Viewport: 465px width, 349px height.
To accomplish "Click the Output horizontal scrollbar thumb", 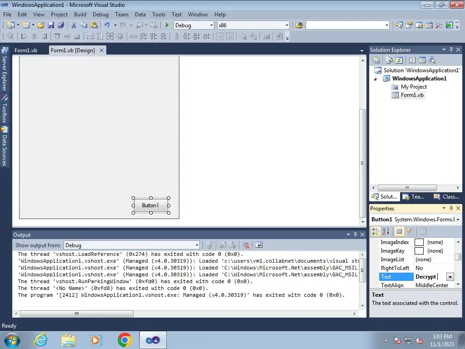I will click(x=76, y=314).
